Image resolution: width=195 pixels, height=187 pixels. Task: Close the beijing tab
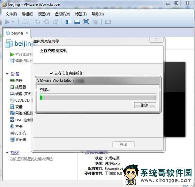tap(27, 33)
